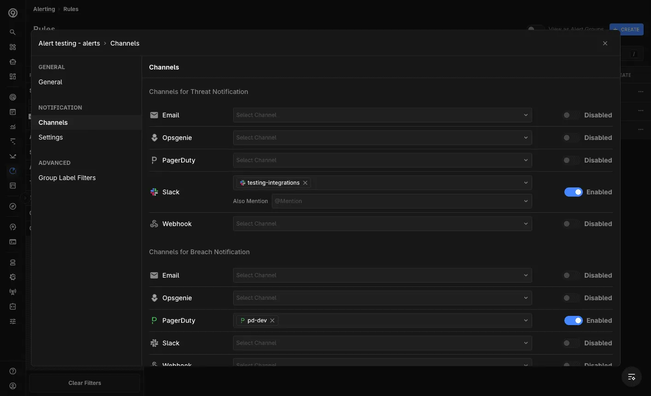Expand the Threat Slack channel dropdown arrow

coord(526,183)
